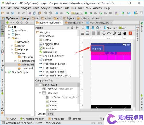Open the TODO tool window
This screenshot has height=125, width=144.
(x=11, y=119)
